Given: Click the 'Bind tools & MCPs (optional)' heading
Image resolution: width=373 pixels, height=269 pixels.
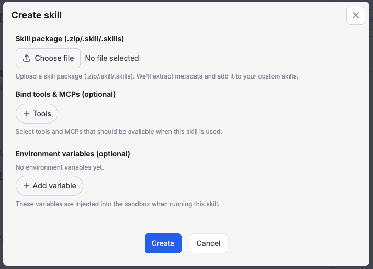Looking at the screenshot, I should pos(65,94).
